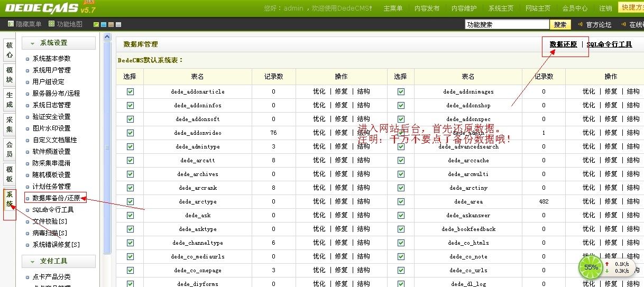The height and width of the screenshot is (287, 644).
Task: Switch to the 模板 vertical sidebar tab
Action: [10, 174]
